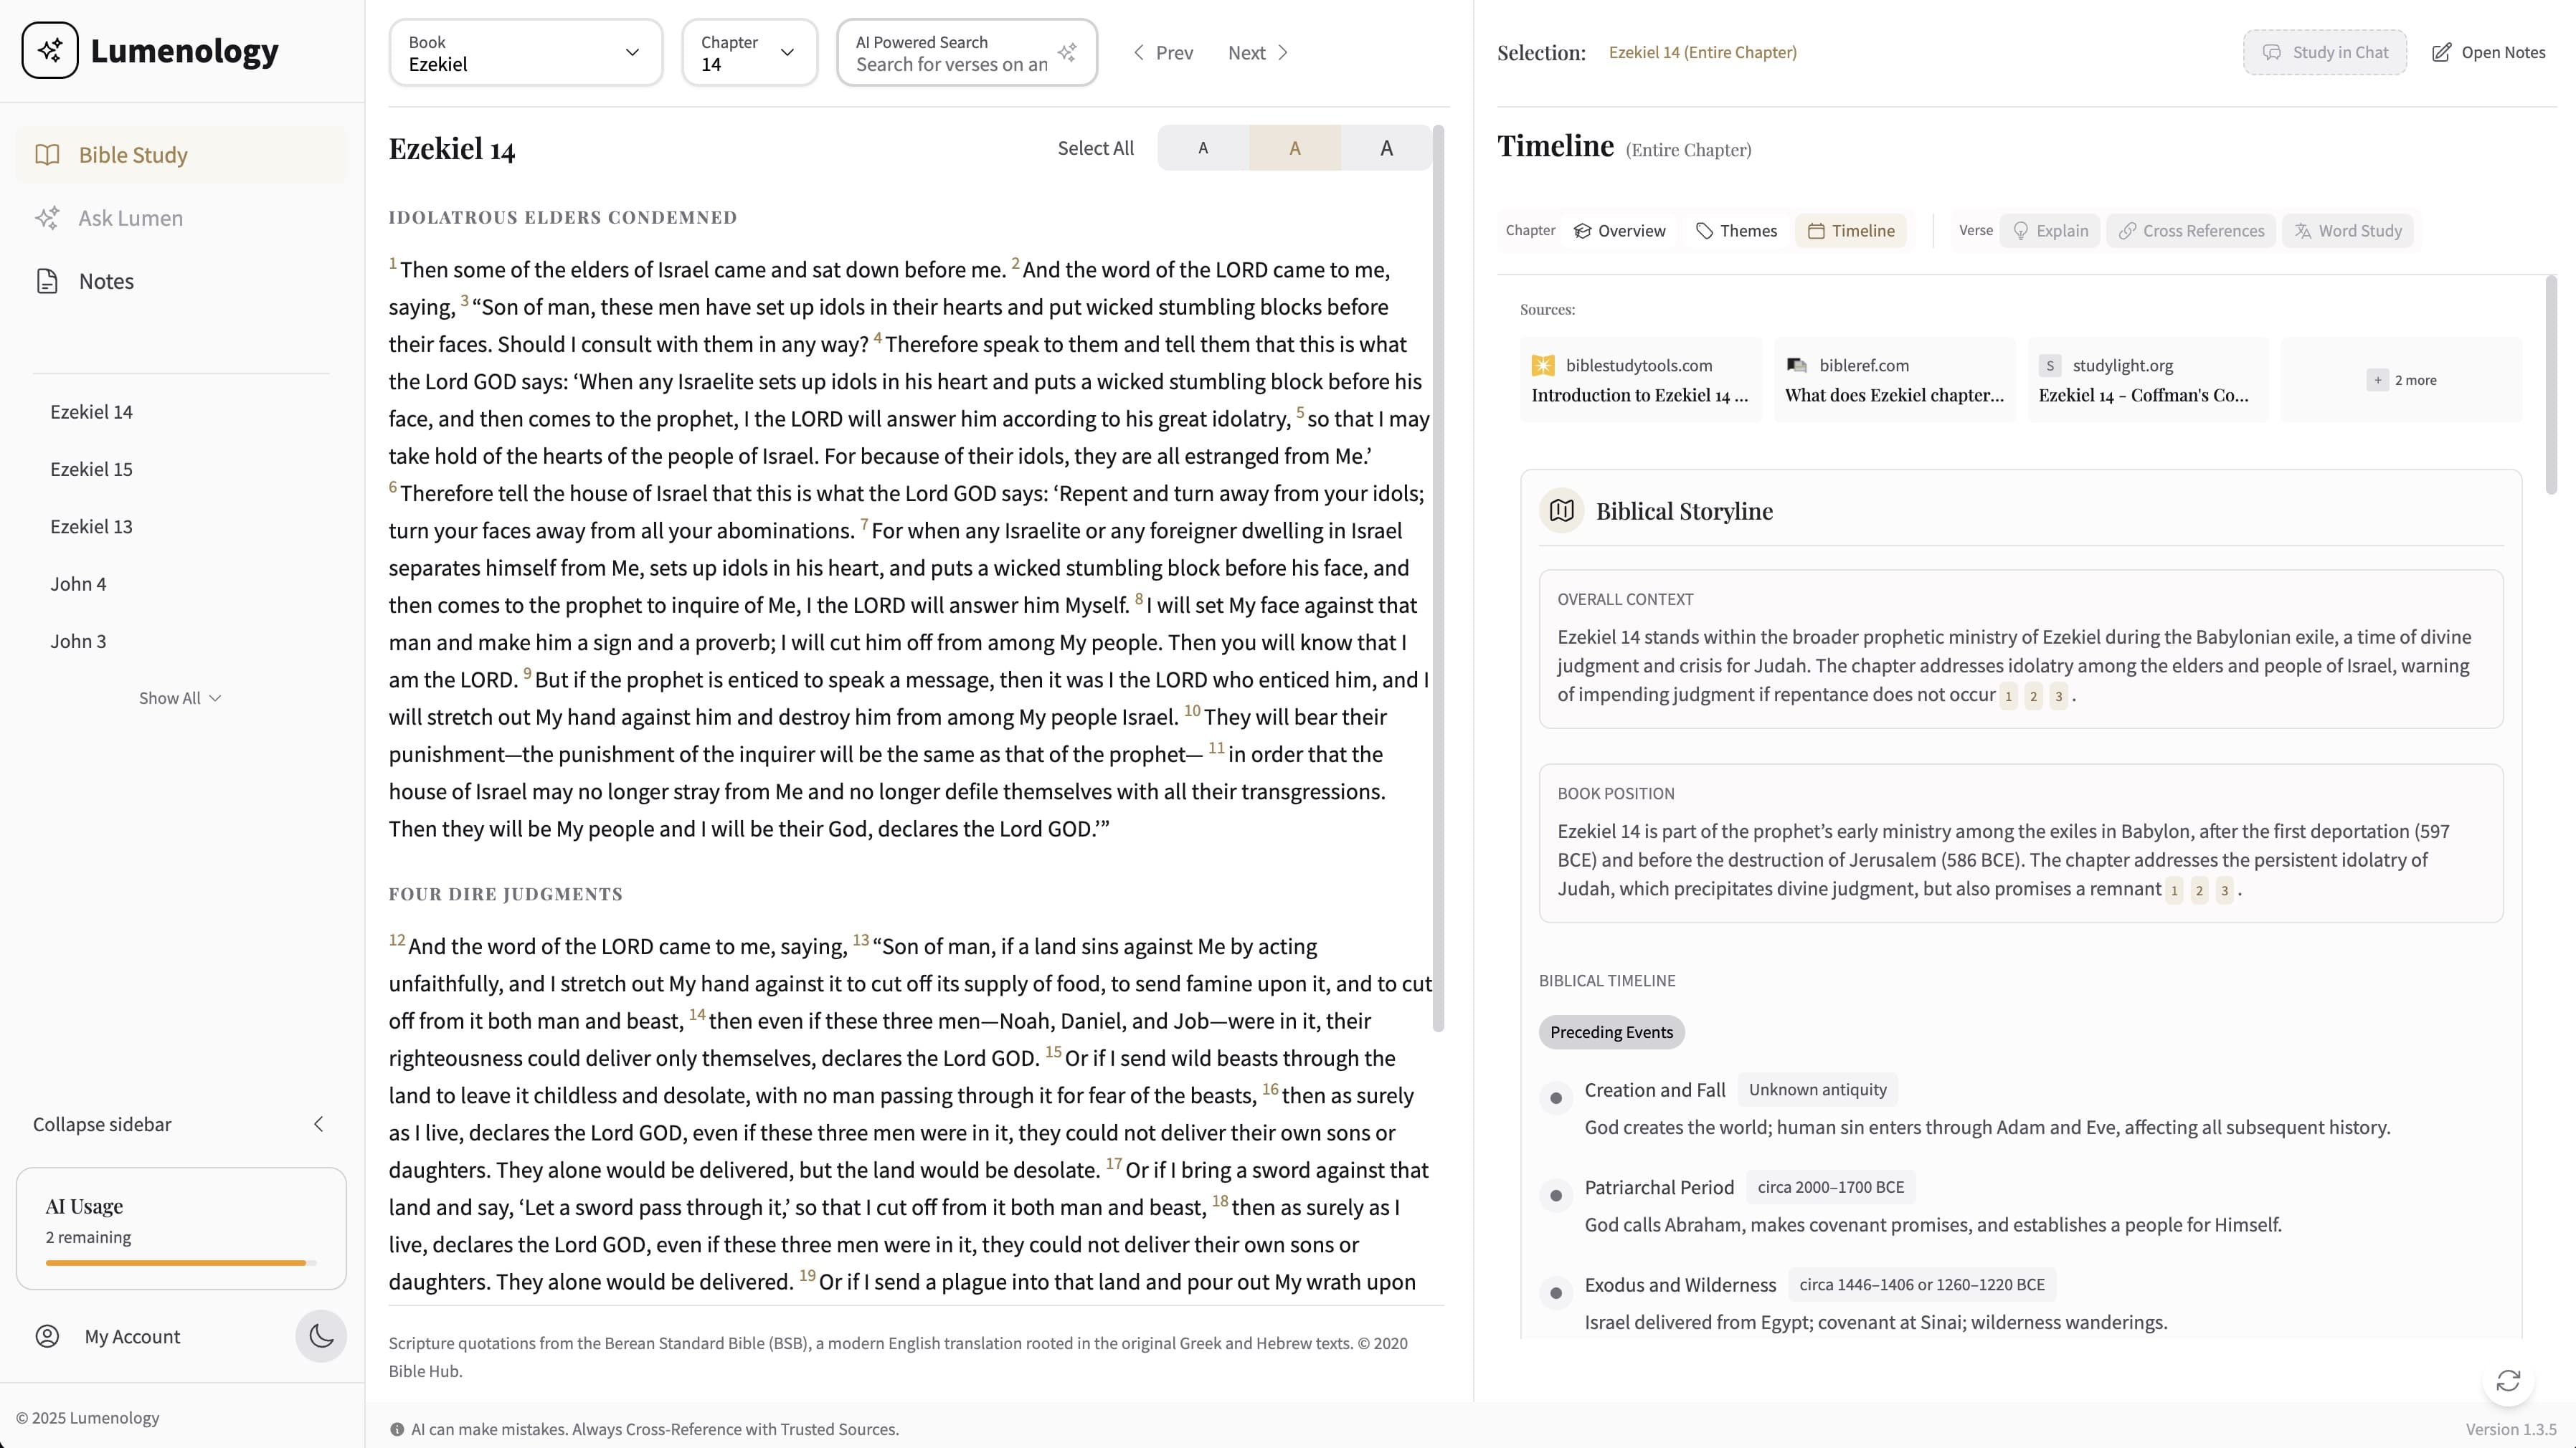Image resolution: width=2576 pixels, height=1448 pixels.
Task: Click the Biblical Storyline map icon
Action: point(1561,510)
